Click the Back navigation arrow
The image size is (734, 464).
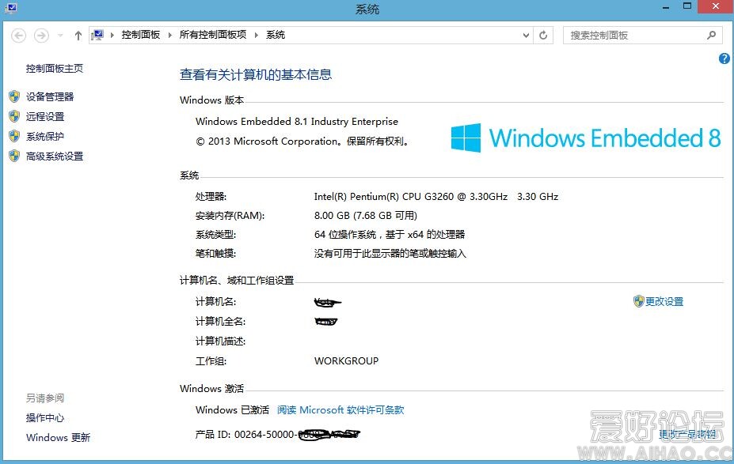click(19, 36)
